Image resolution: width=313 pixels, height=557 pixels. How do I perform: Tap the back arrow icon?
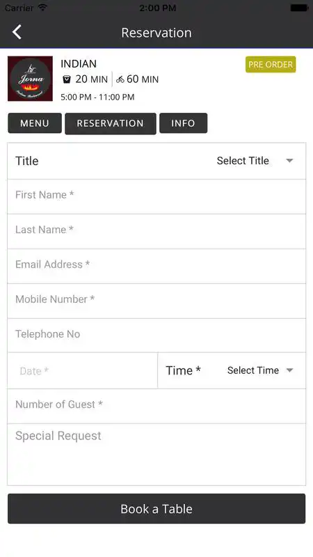click(17, 32)
